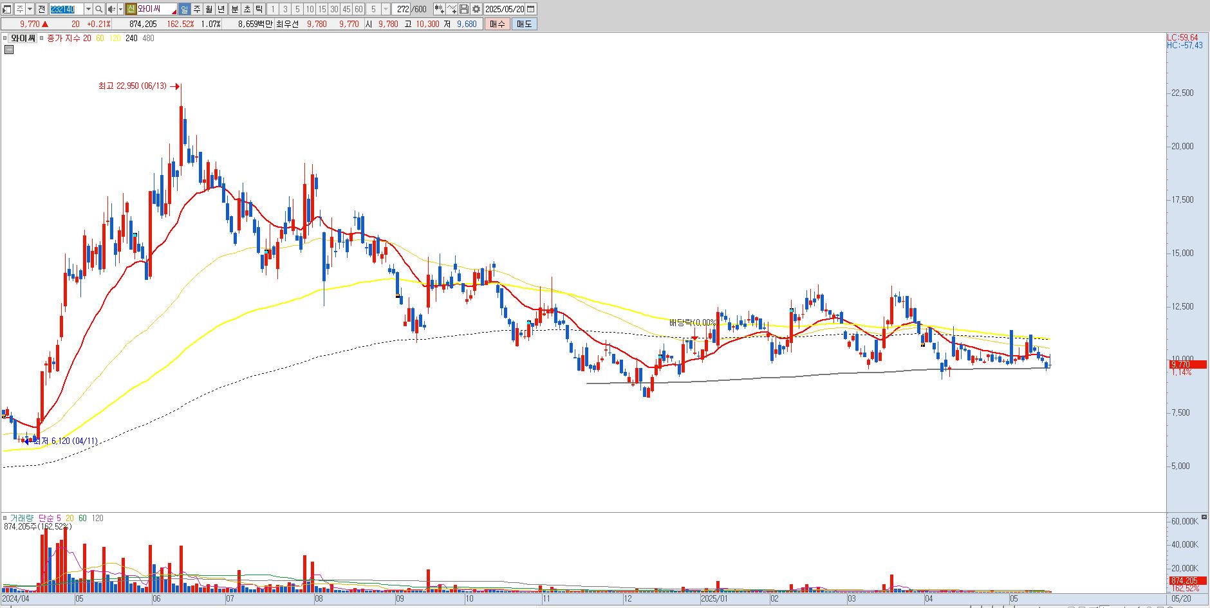1210x608 pixels.
Task: Click the 와이씨 chart legend label
Action: (x=23, y=39)
